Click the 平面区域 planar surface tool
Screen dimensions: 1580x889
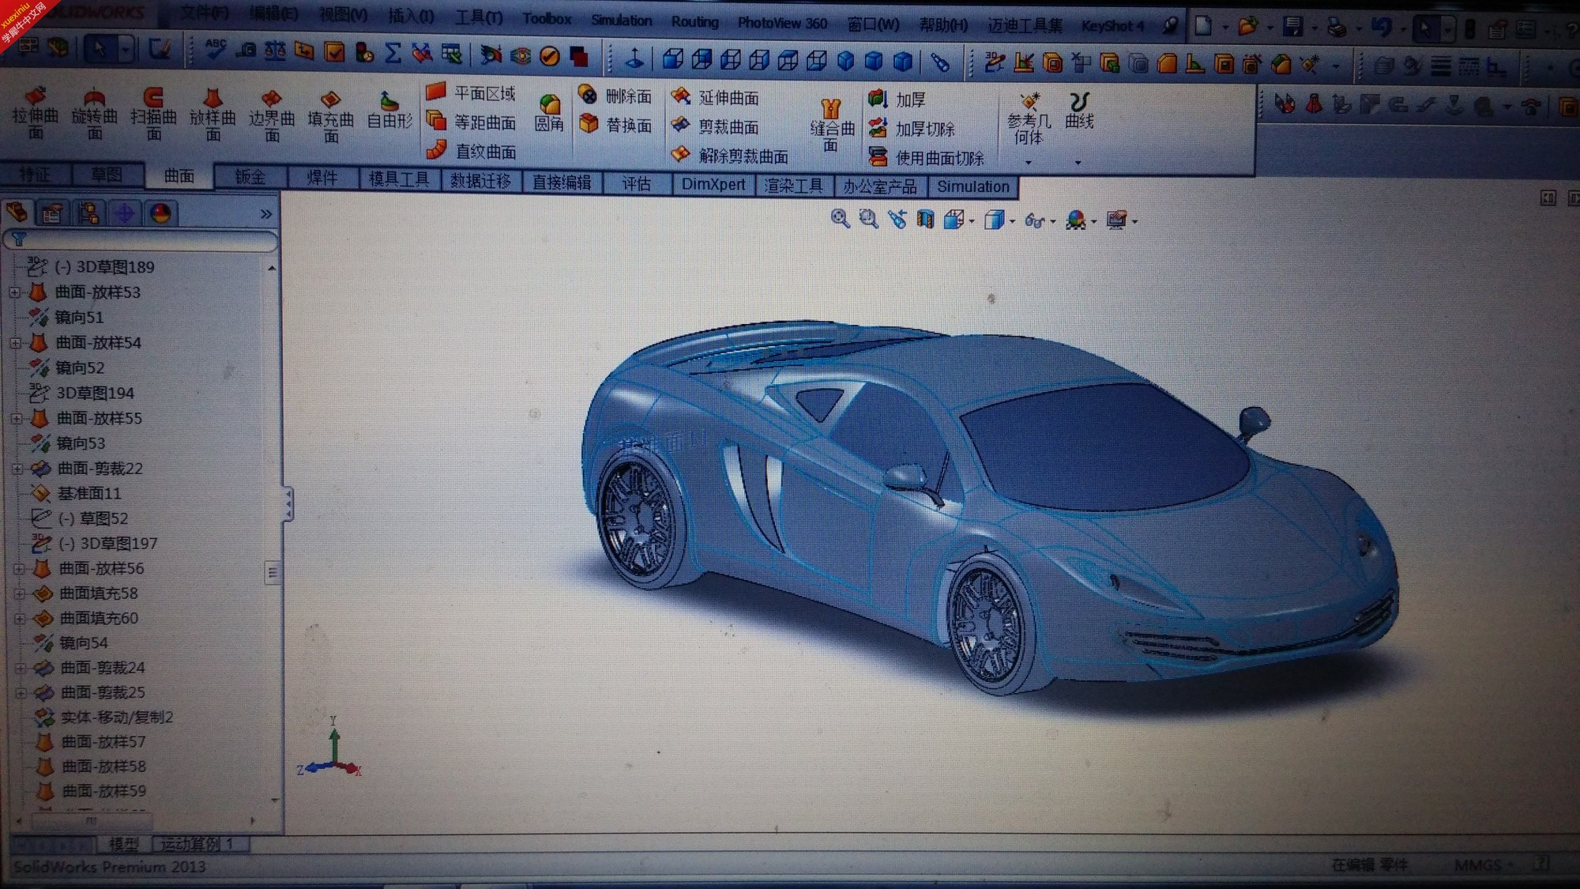pyautogui.click(x=471, y=93)
